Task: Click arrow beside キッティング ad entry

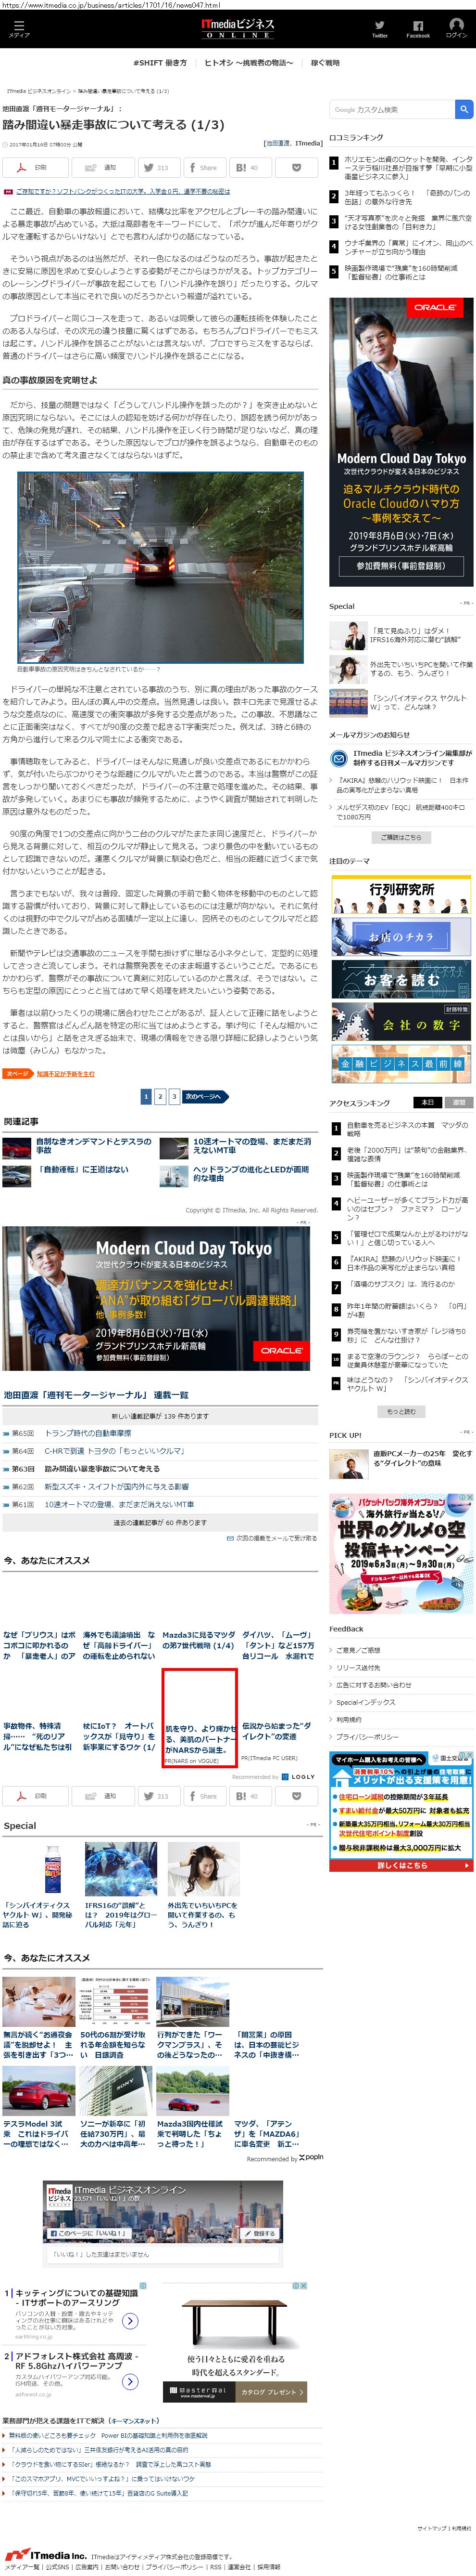Action: 130,2321
